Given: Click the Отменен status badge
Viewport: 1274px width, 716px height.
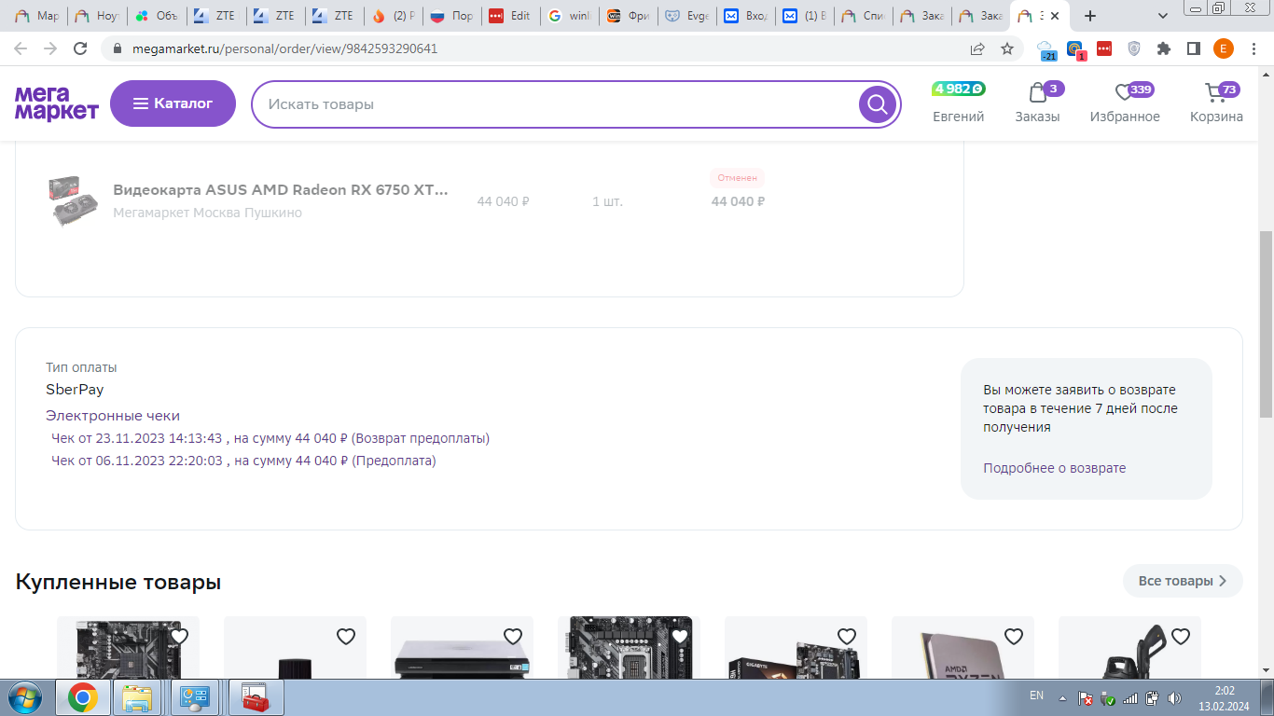Looking at the screenshot, I should pos(738,177).
